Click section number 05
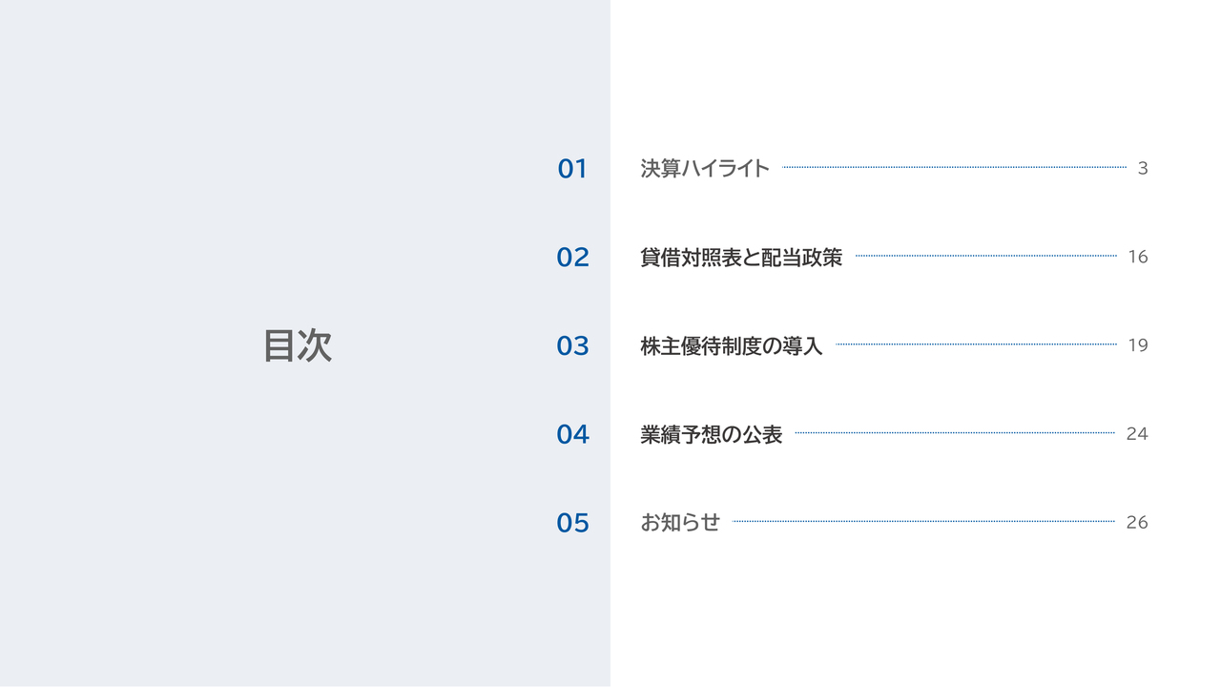This screenshot has height=687, width=1221. pos(572,523)
